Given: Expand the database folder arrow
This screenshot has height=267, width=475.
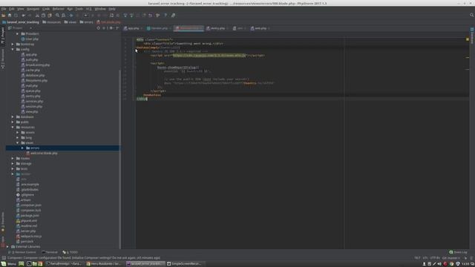Looking at the screenshot, I should [x=13, y=117].
